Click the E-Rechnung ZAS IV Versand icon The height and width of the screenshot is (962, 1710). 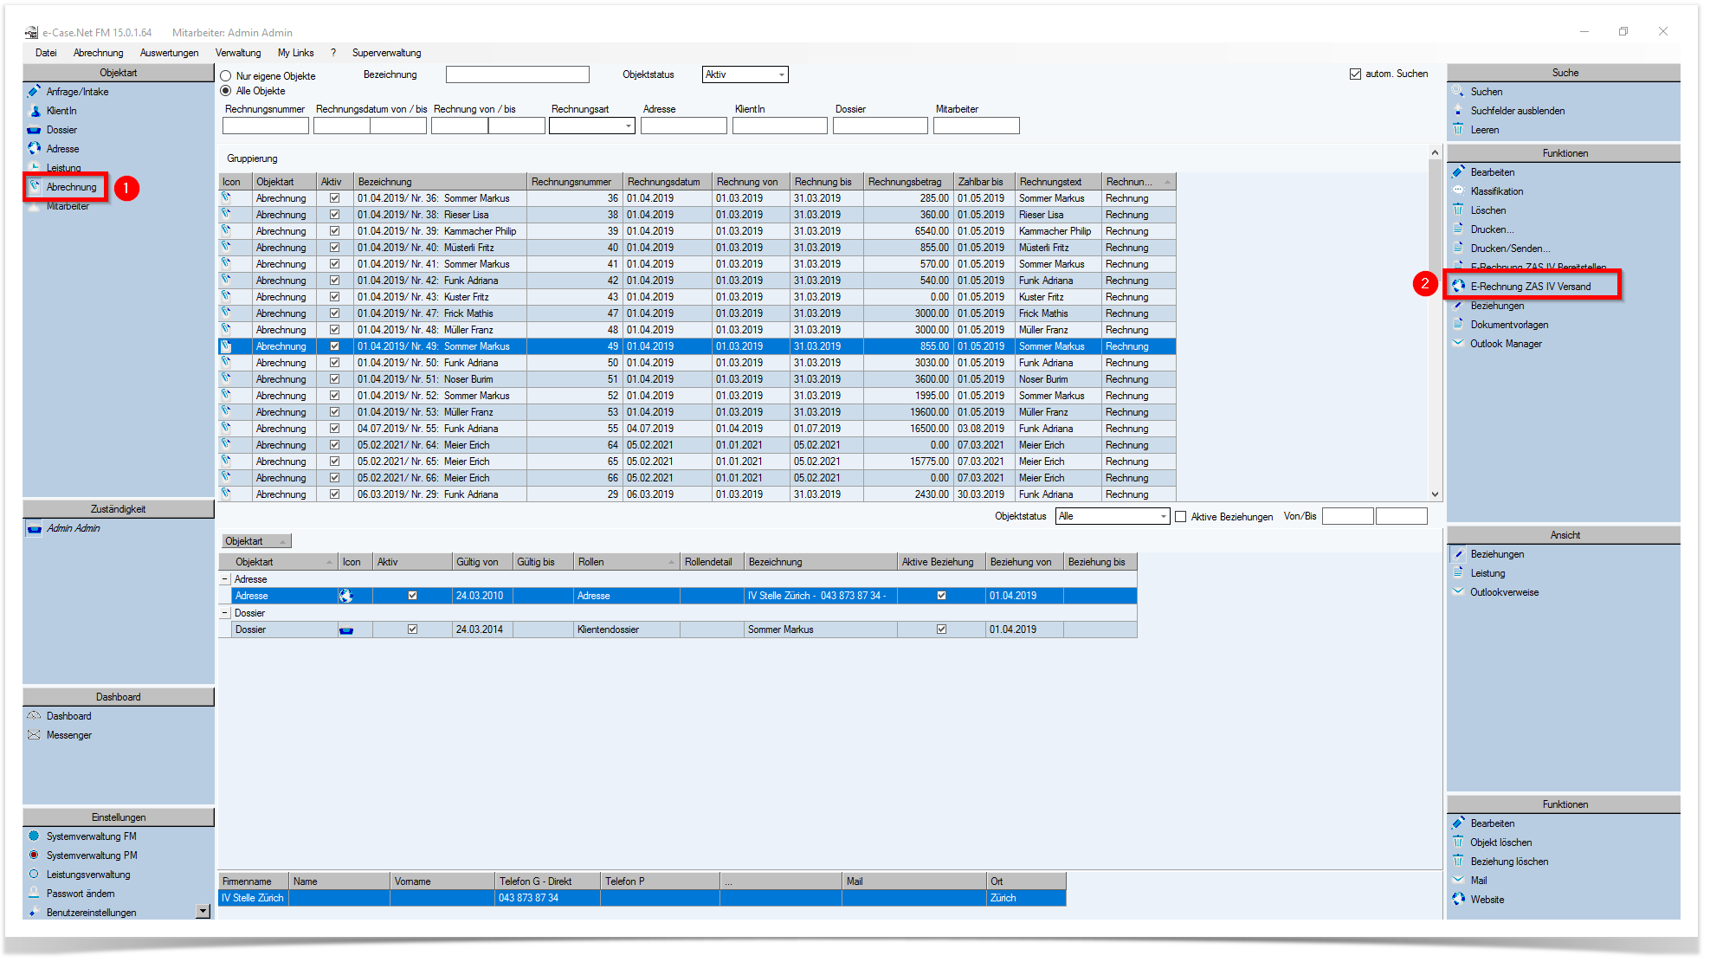click(1458, 287)
